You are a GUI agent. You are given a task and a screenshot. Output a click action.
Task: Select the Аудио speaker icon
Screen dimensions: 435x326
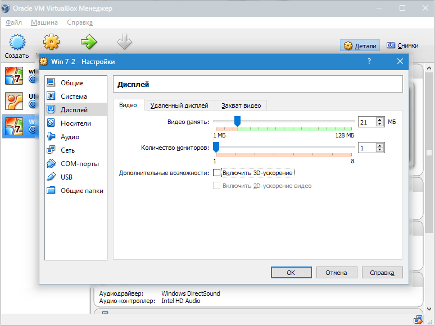click(51, 137)
